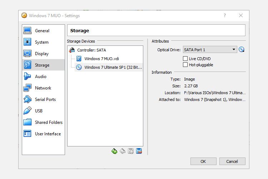The width and height of the screenshot is (268, 179).
Task: Click the remove attachment icon
Action: point(123,151)
